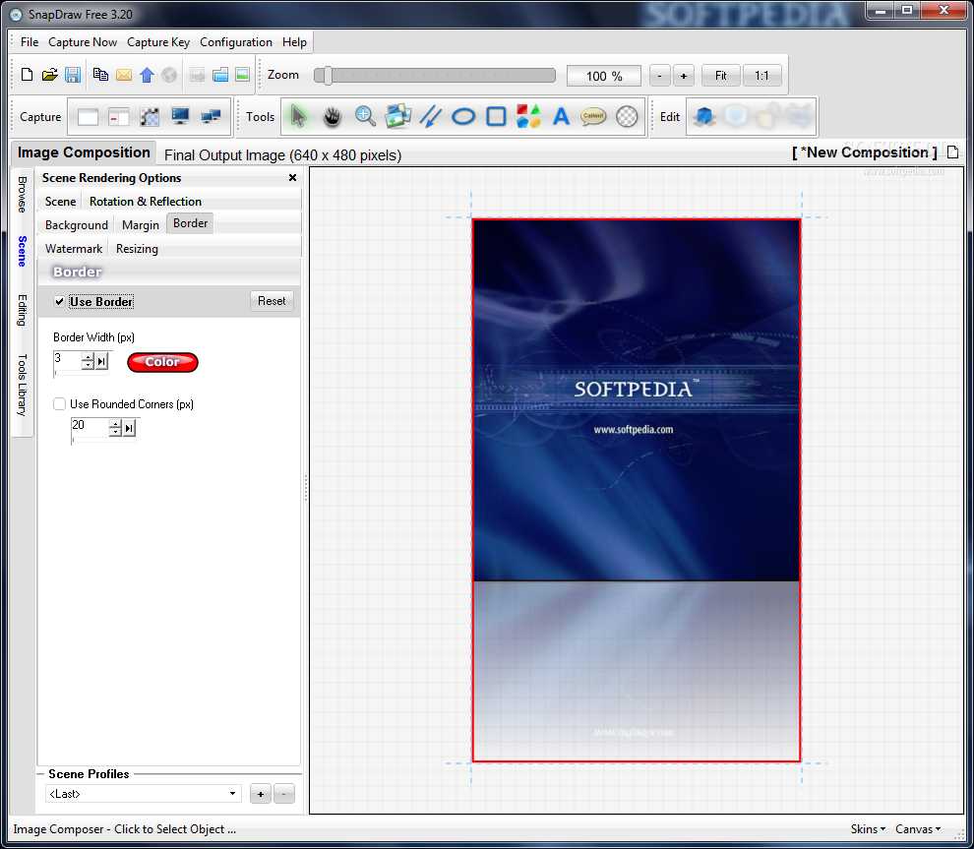Select the ellipse drawing tool
The image size is (974, 849).
click(x=463, y=116)
